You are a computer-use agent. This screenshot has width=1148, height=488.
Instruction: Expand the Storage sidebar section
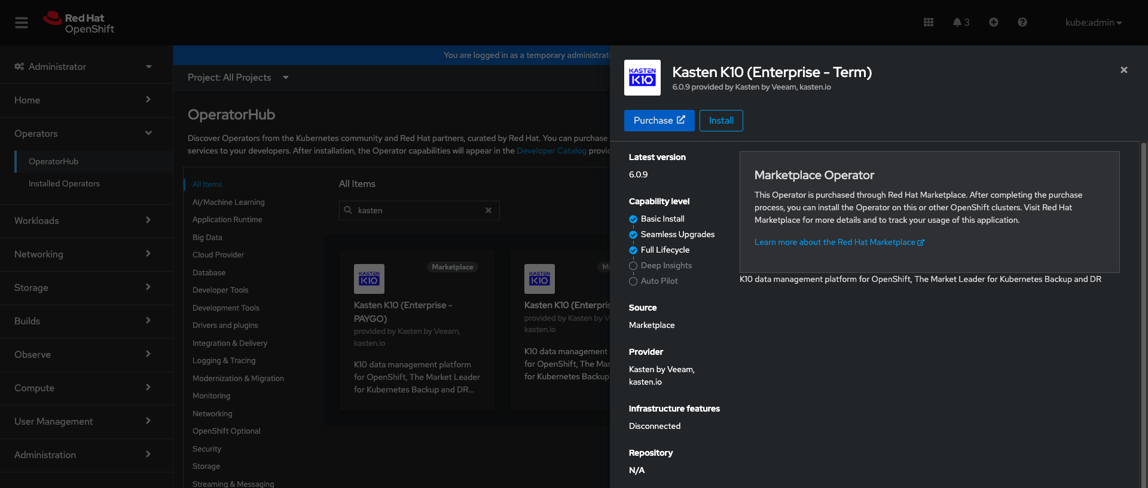(86, 287)
